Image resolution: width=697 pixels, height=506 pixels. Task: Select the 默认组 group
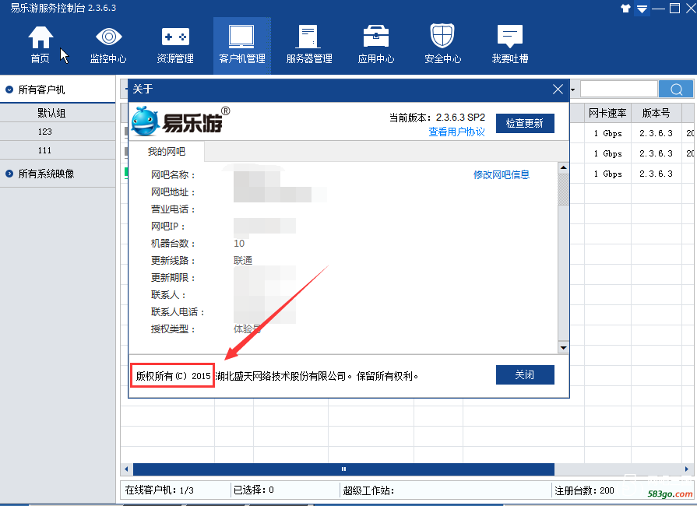click(x=51, y=113)
